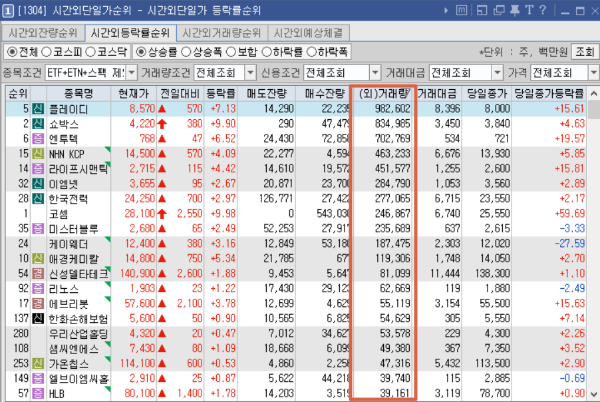This screenshot has height=402, width=600.
Task: Click the 전일대비 column header
Action: 180,93
